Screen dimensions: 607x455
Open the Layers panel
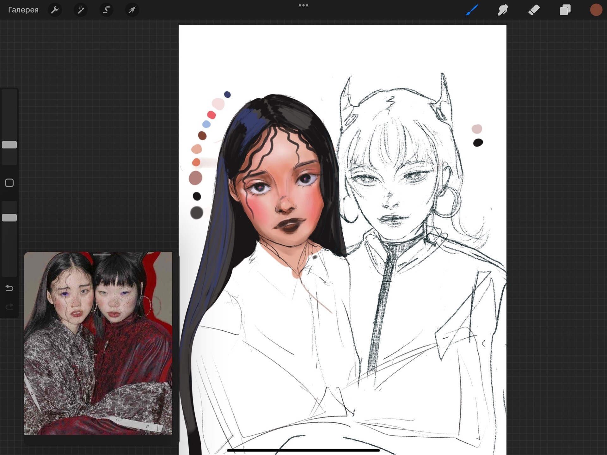[565, 10]
